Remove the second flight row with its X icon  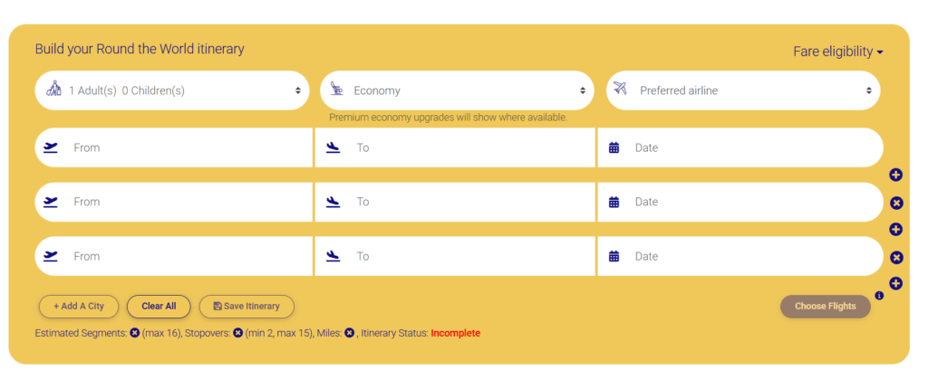click(896, 203)
